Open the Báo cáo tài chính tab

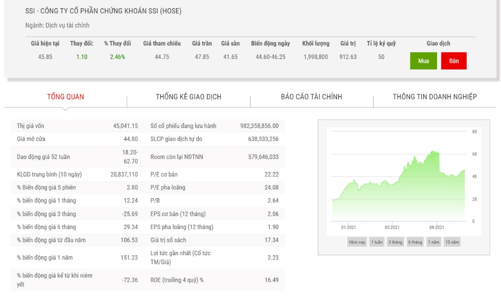click(x=312, y=97)
